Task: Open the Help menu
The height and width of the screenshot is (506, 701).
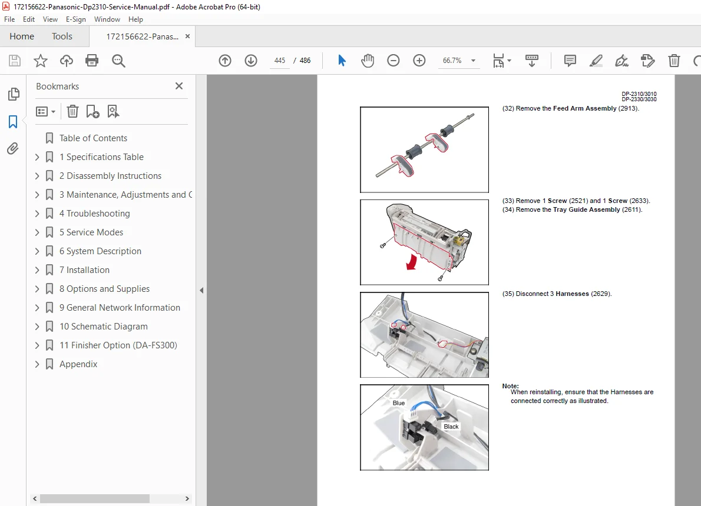Action: coord(135,19)
